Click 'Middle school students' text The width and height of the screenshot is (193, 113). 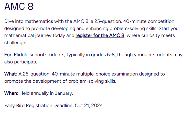(x=39, y=55)
